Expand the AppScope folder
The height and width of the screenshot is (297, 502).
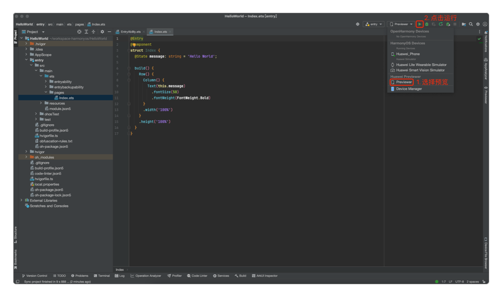click(27, 55)
